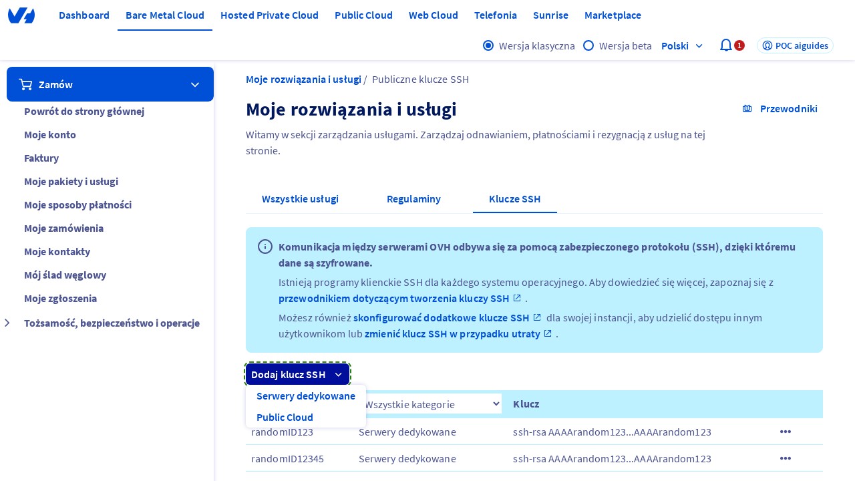
Task: Choose Serwery dedykowane from the dropdown menu
Action: point(305,396)
